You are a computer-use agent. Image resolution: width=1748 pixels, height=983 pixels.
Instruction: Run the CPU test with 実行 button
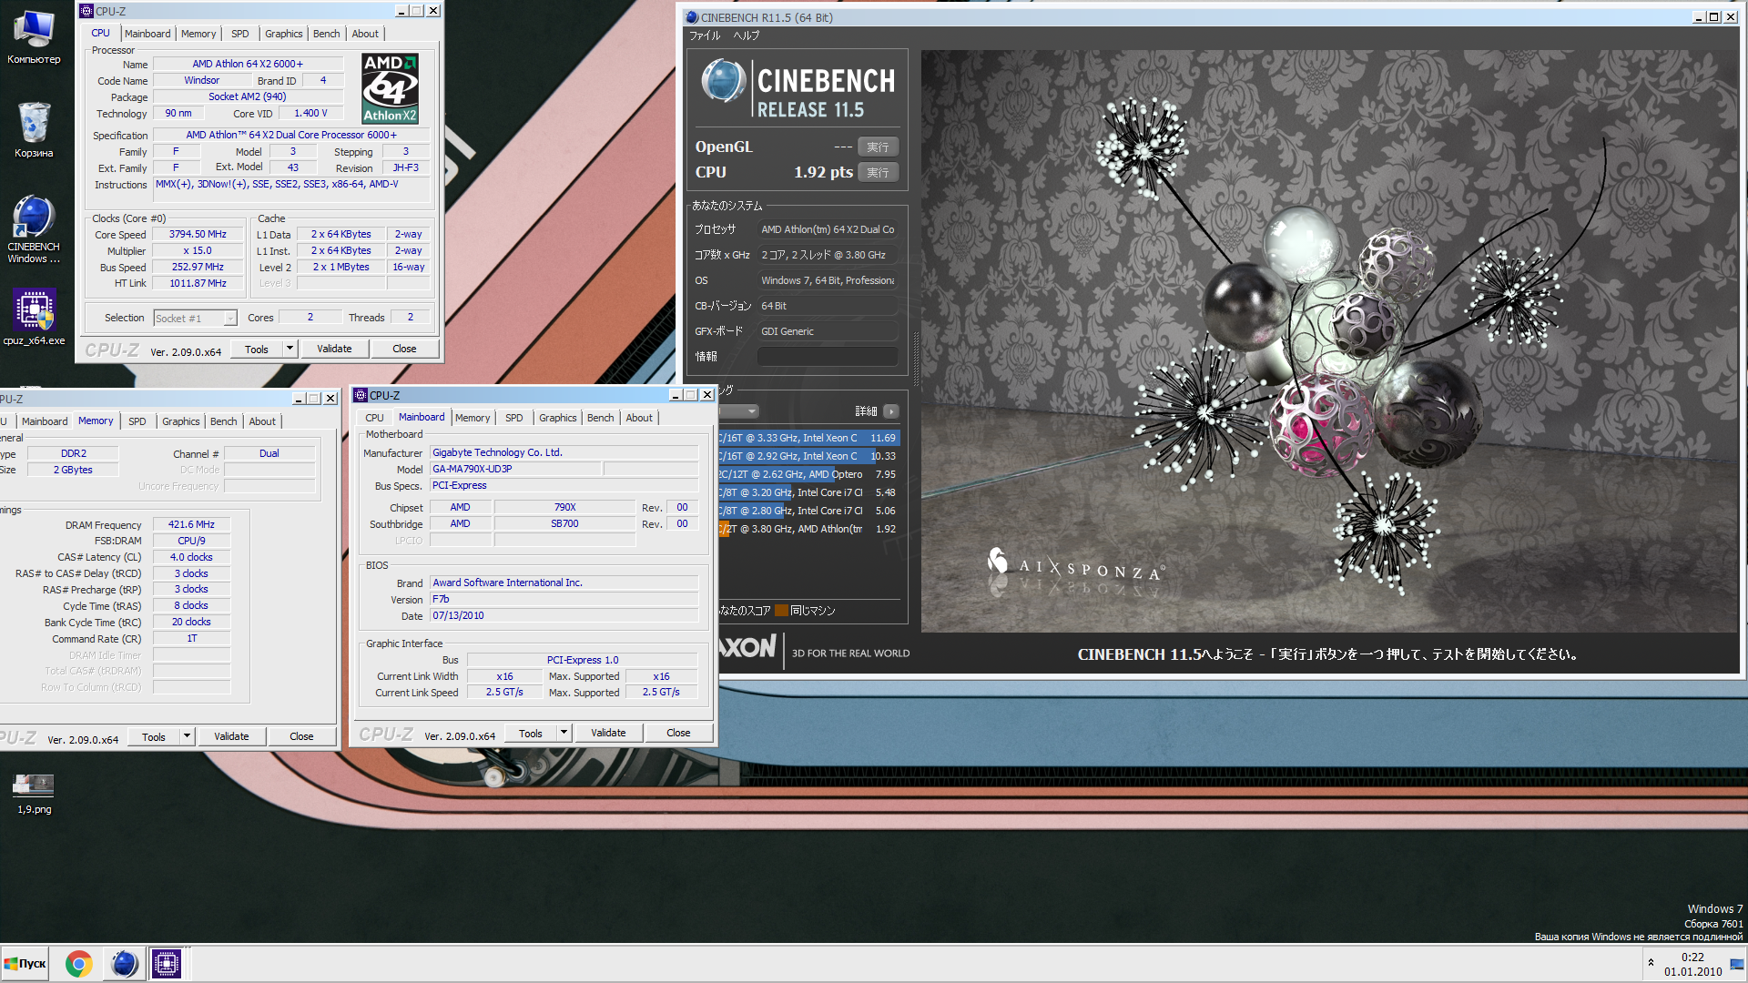(878, 172)
